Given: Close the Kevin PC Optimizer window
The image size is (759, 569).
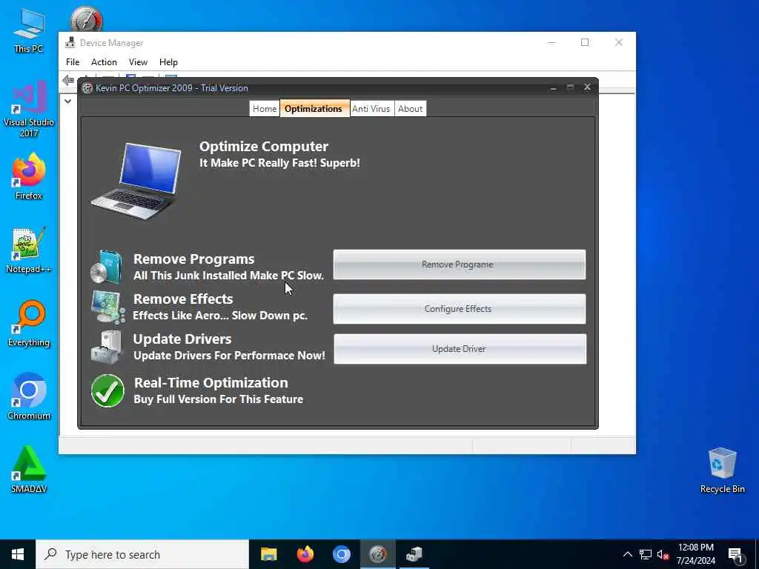Looking at the screenshot, I should 587,87.
